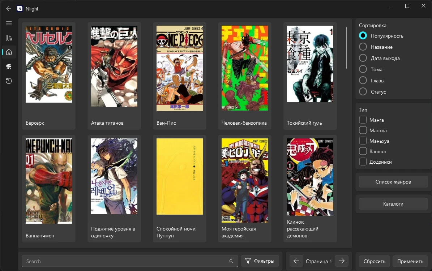Select Дата выхода sorting option
Viewport: 432px width, 271px height.
pyautogui.click(x=363, y=58)
